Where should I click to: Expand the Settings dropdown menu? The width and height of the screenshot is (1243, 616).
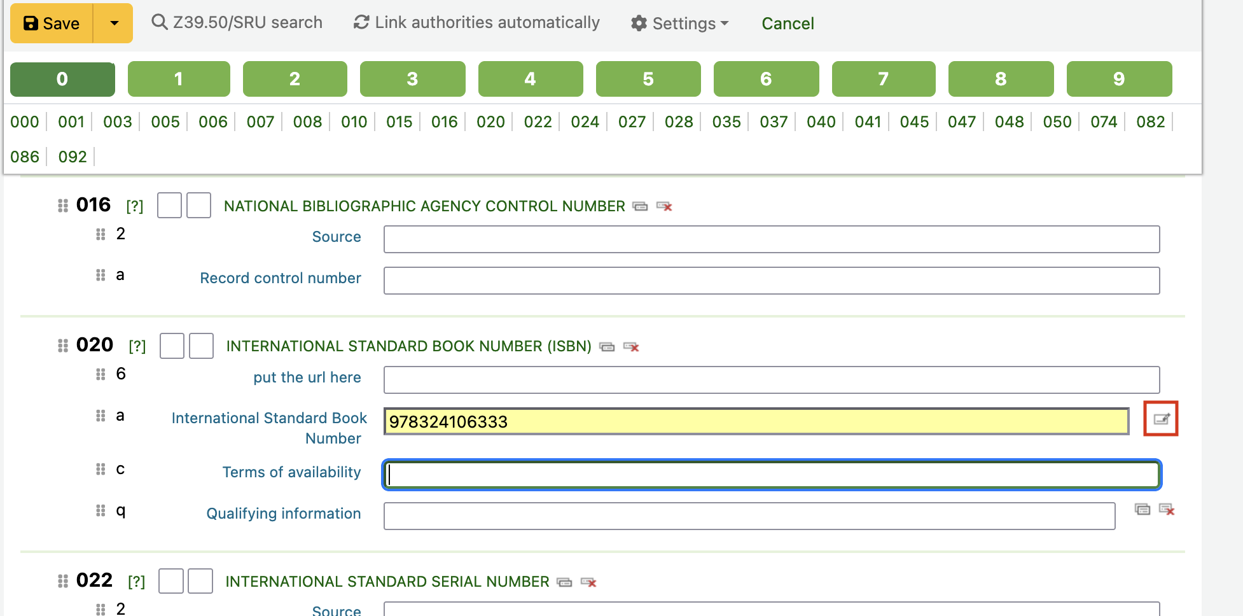pyautogui.click(x=679, y=24)
